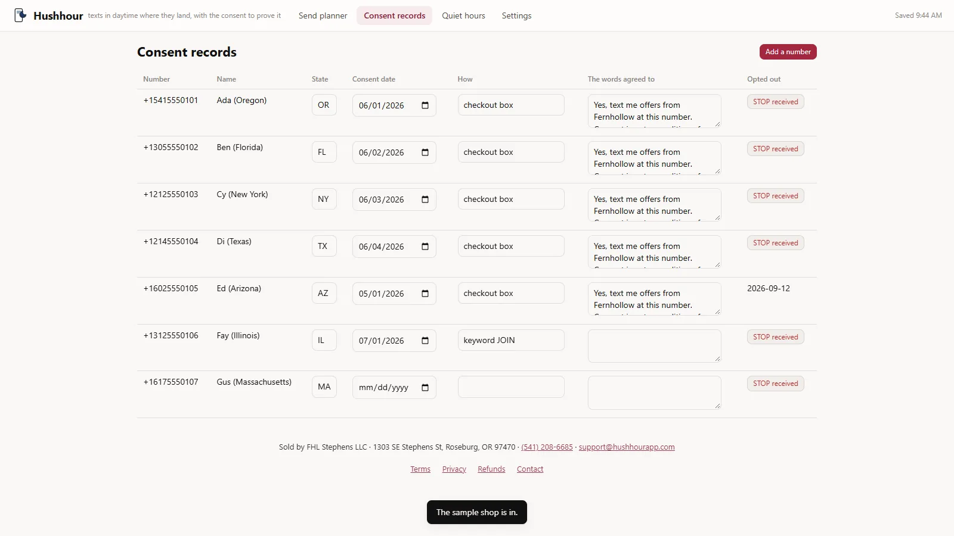This screenshot has width=954, height=536.
Task: Open calendar picker for Gus's empty date
Action: tap(425, 388)
